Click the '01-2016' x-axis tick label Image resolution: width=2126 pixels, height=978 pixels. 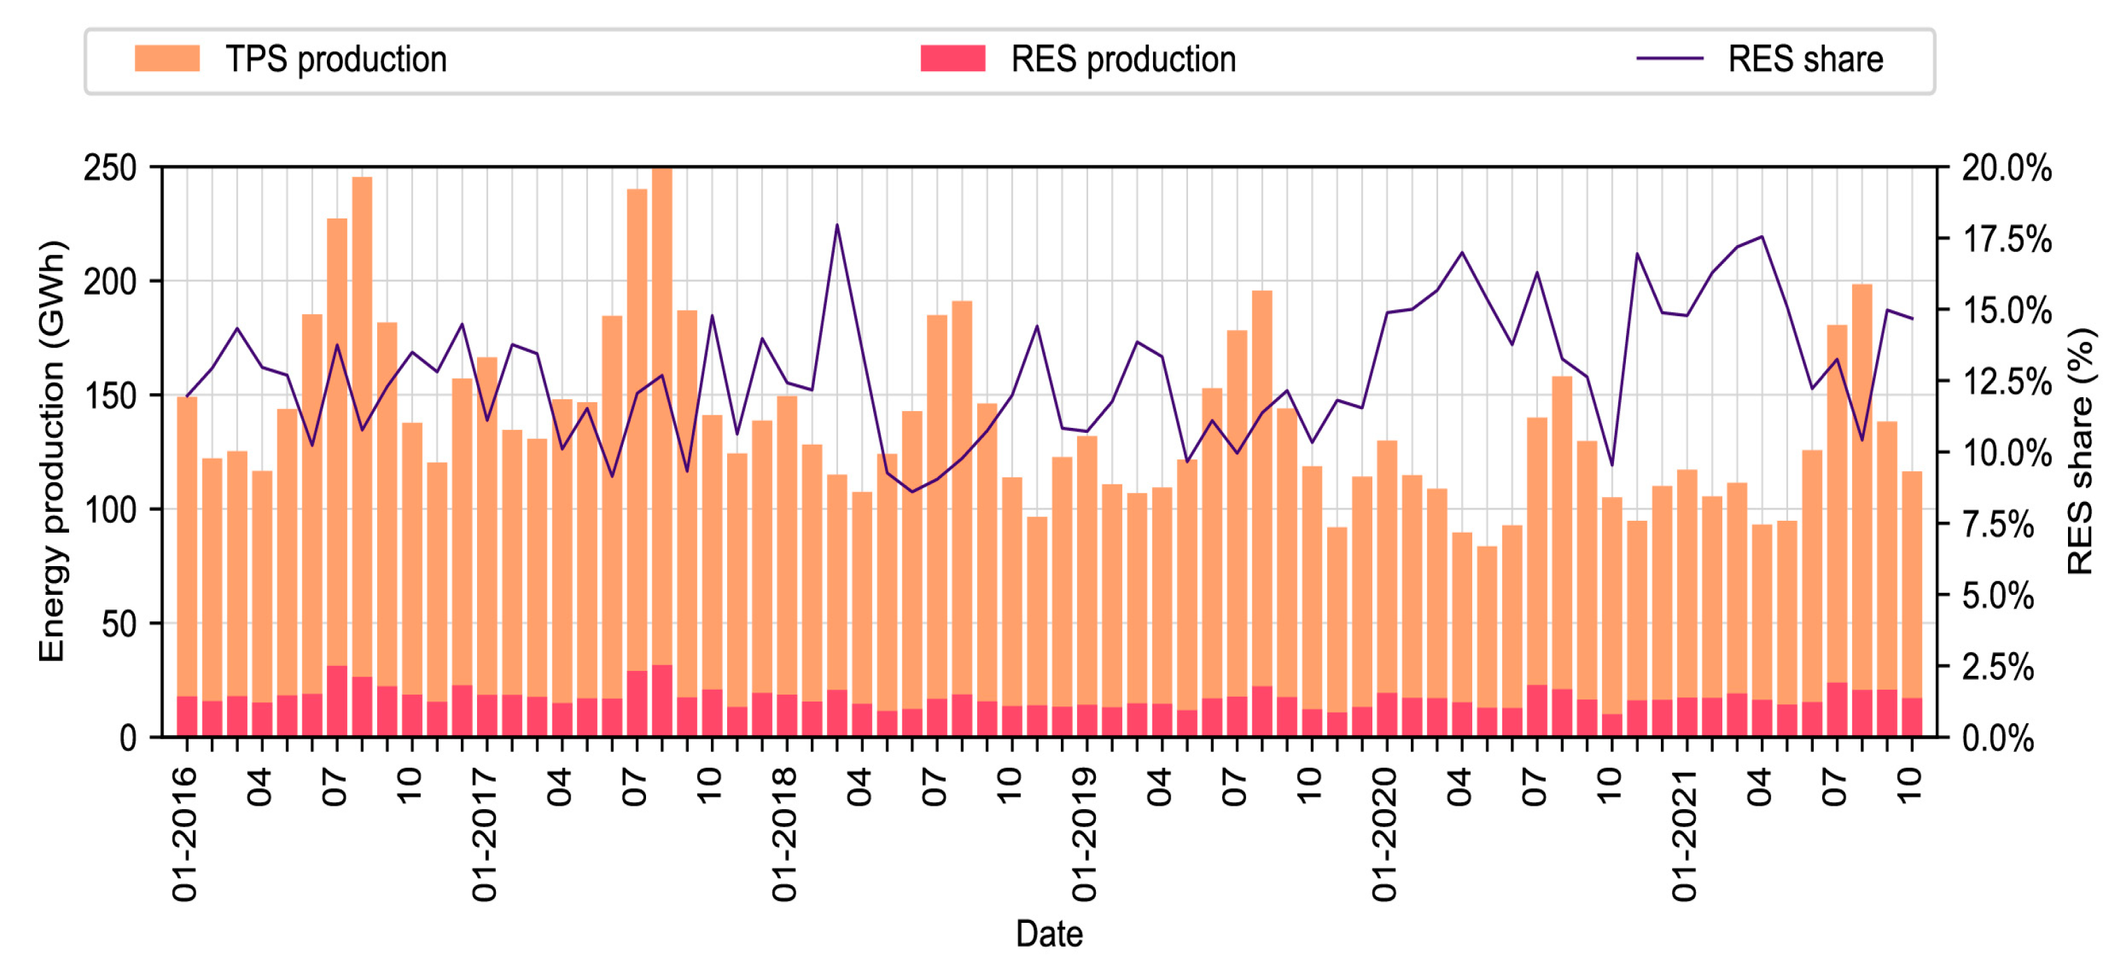185,833
